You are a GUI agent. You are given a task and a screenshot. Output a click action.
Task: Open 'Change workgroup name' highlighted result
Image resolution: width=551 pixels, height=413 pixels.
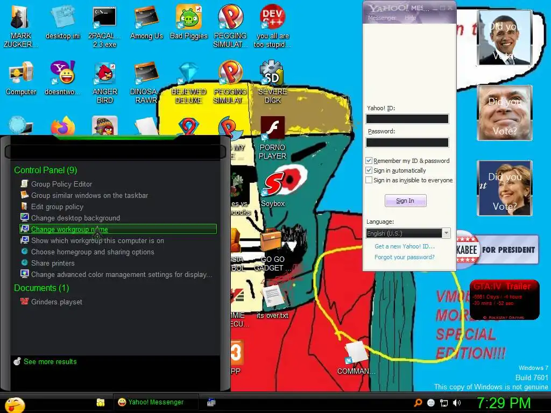pyautogui.click(x=118, y=229)
